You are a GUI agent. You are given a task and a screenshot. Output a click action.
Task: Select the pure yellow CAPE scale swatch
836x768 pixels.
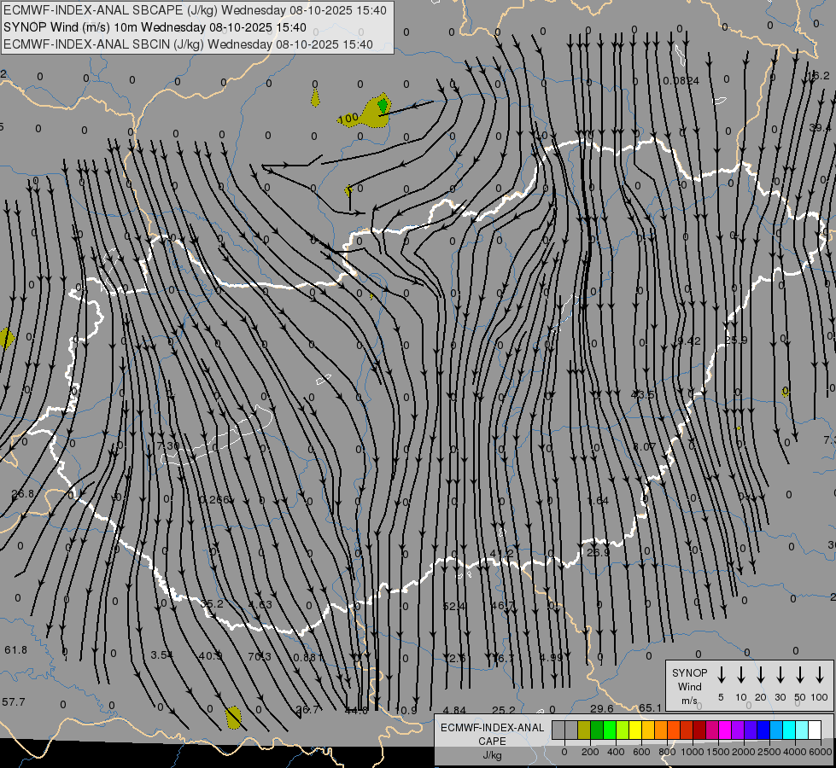[635, 730]
